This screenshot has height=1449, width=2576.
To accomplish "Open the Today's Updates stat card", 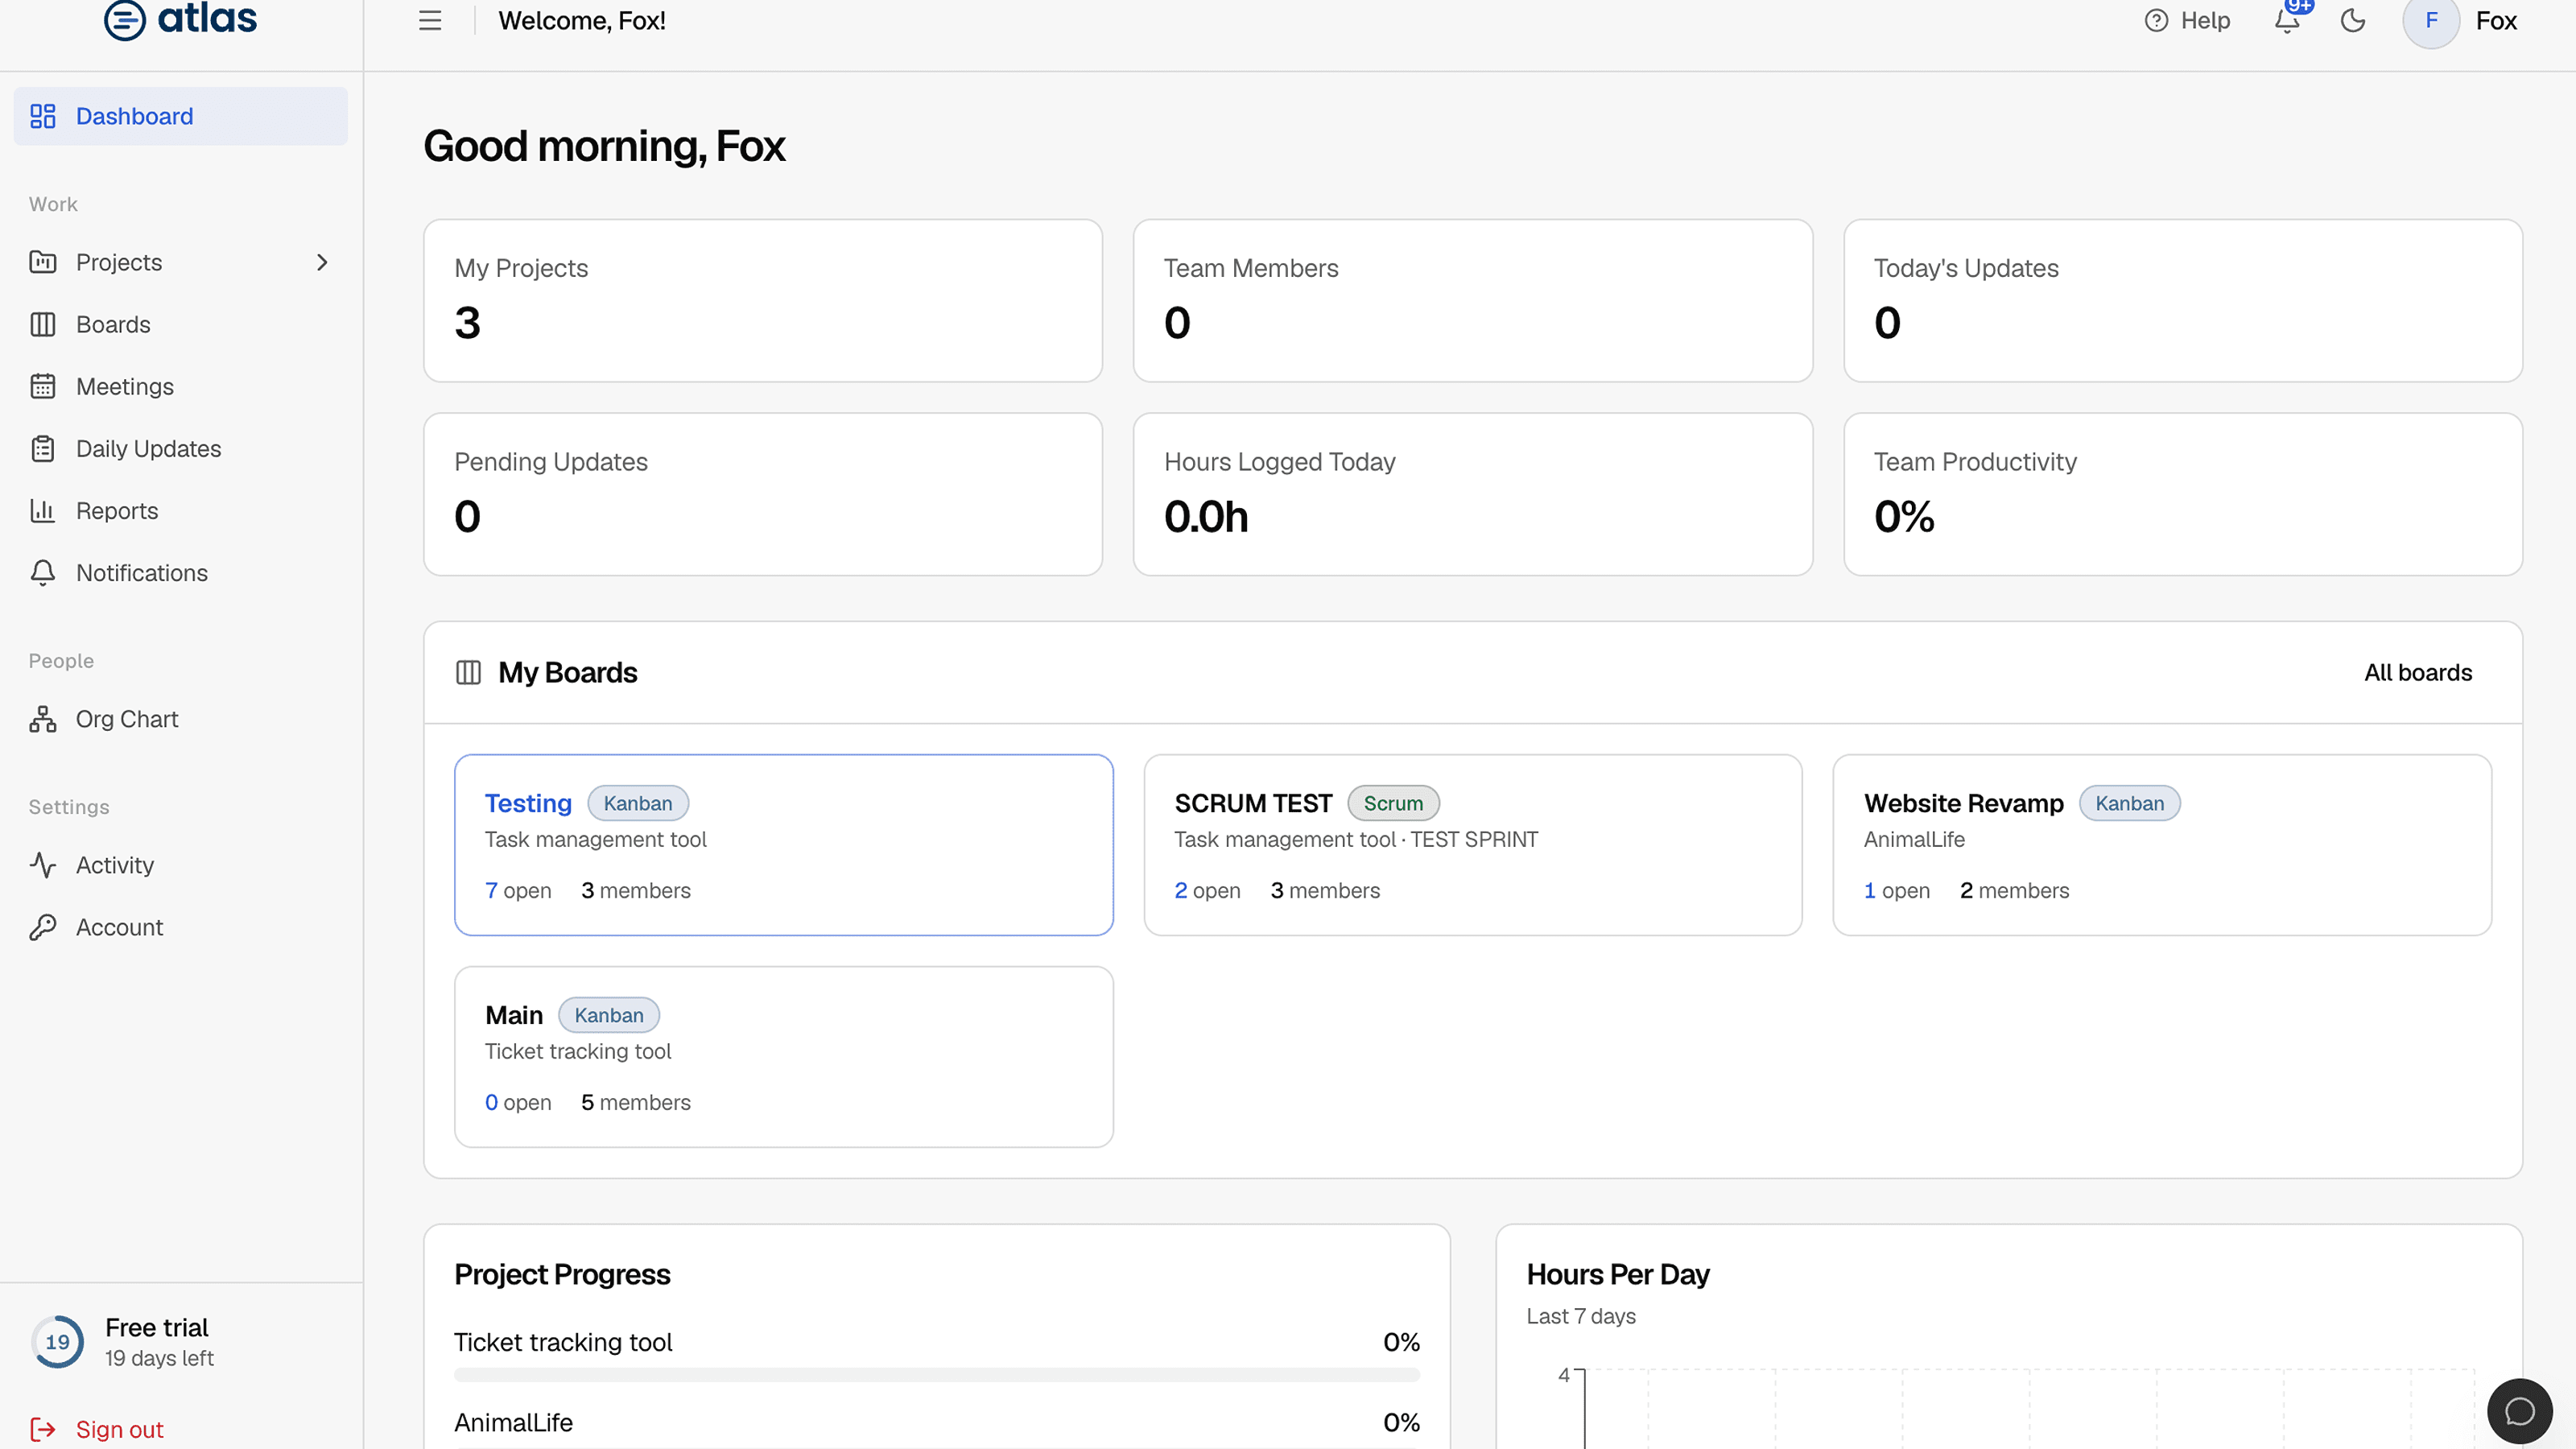I will (x=2183, y=300).
